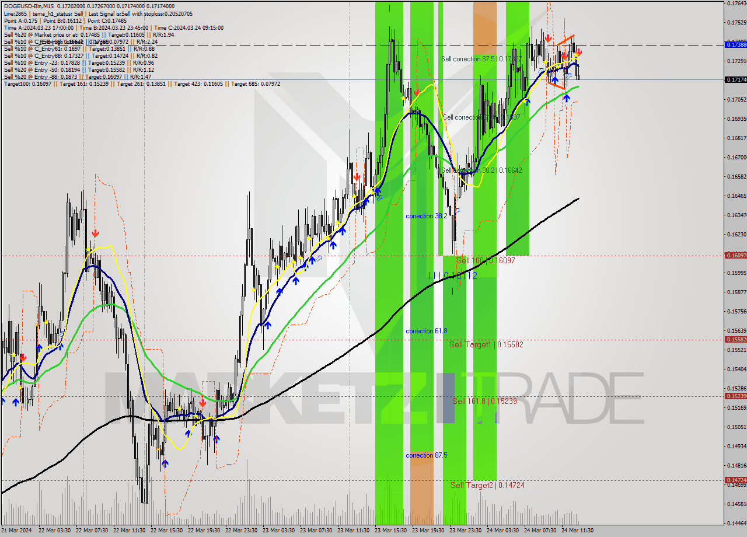Select the blue 'correction 38.2' label
Image resolution: width=747 pixels, height=537 pixels.
pyautogui.click(x=427, y=216)
